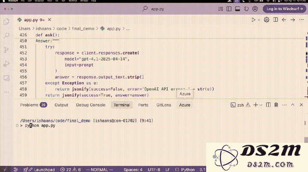The height and width of the screenshot is (172, 308).
Task: Switch to the Ports panel tab
Action: coord(143,105)
